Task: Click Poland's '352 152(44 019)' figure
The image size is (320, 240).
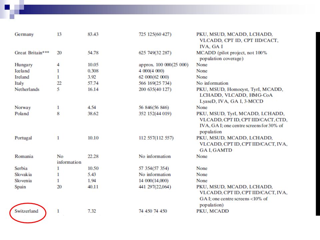Action: [155, 113]
